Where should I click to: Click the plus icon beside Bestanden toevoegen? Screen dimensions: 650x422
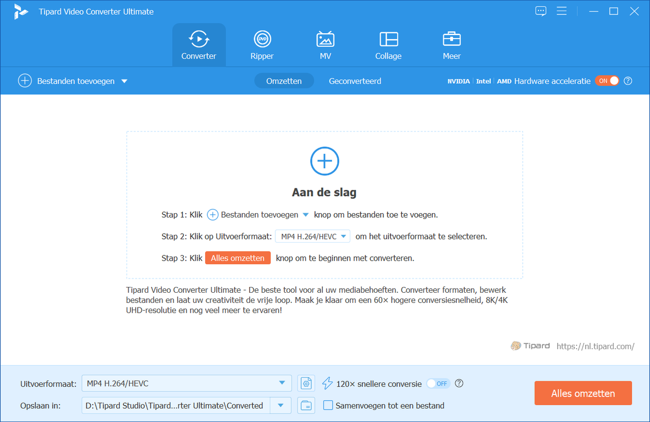pos(25,81)
